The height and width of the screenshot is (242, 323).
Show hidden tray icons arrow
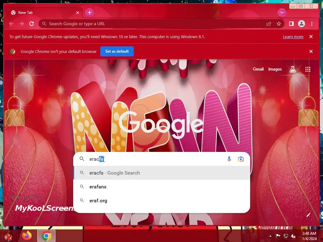point(270,236)
